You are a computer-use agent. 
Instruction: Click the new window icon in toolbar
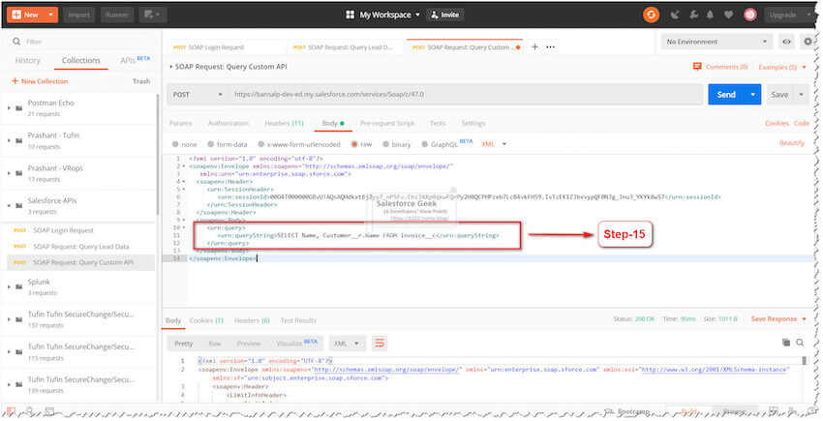(x=152, y=15)
